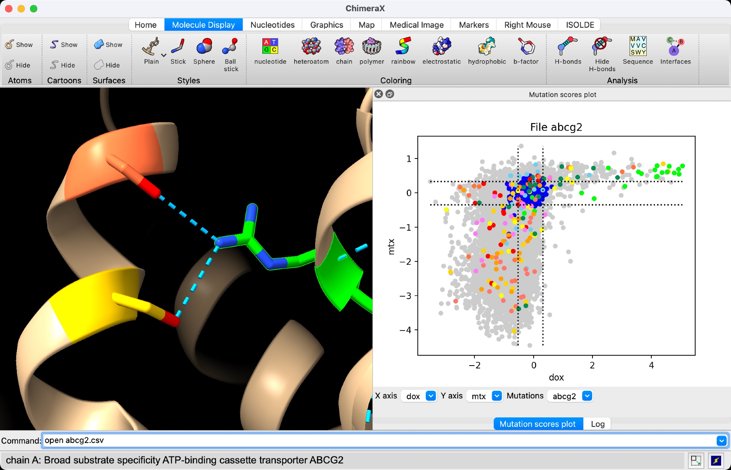Color by electrostatic potential
Viewport: 731px width, 470px height.
point(441,47)
